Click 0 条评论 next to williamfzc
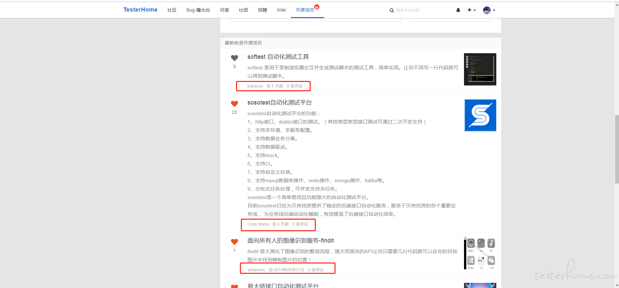The image size is (619, 288). [316, 270]
